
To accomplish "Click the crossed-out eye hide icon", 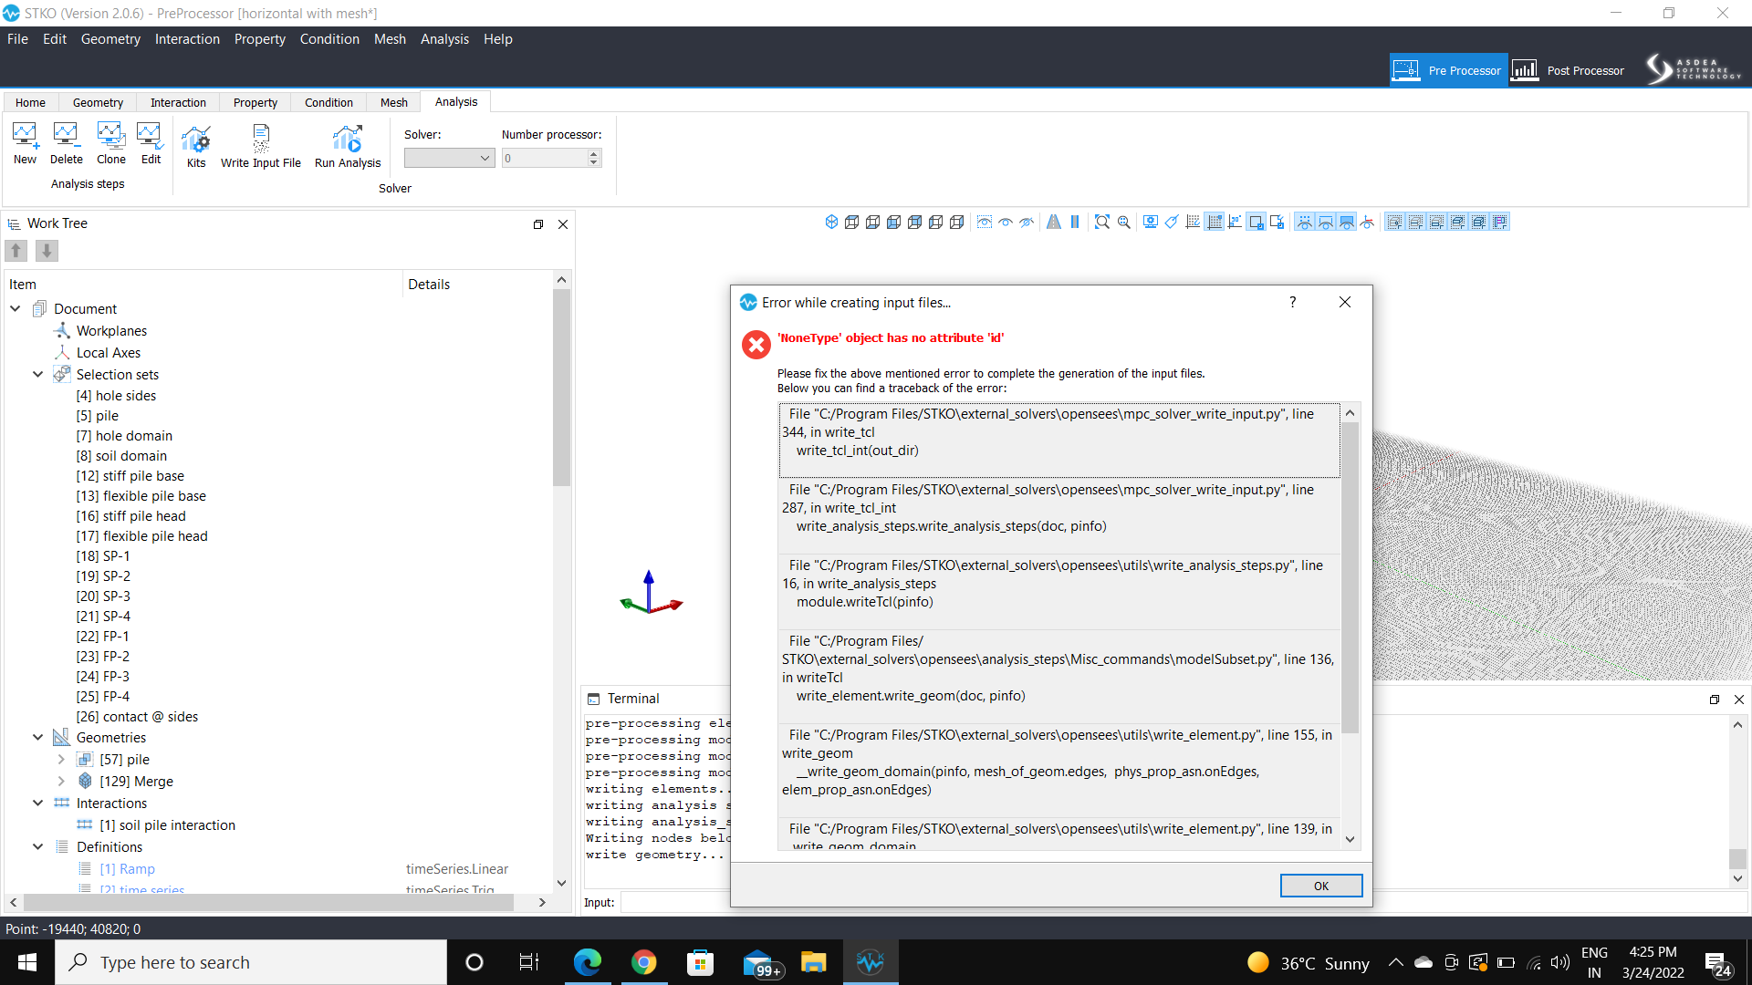I will (x=1027, y=222).
